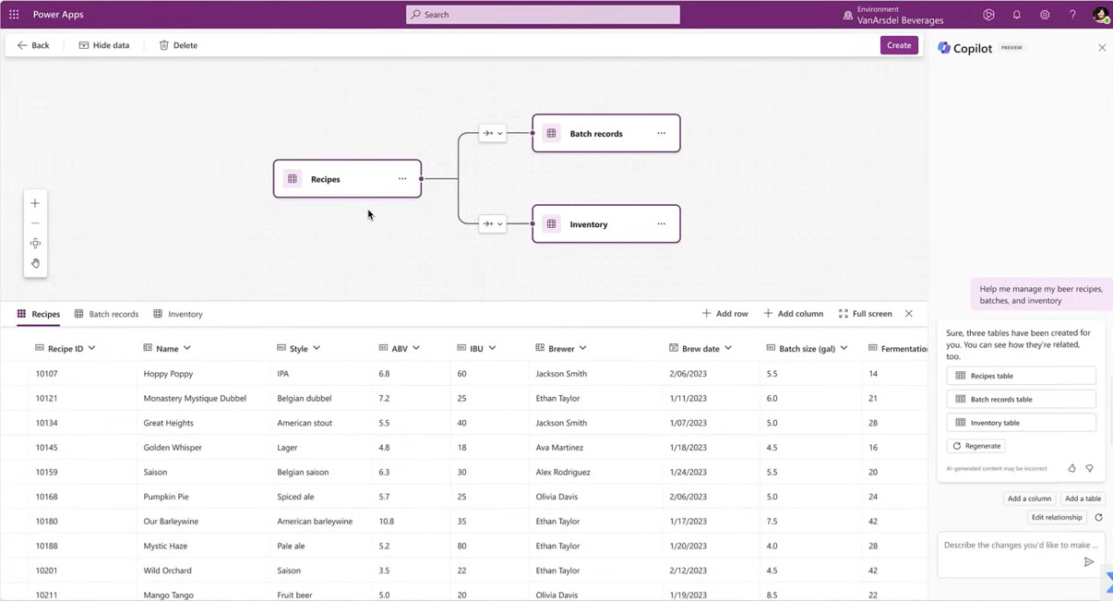The image size is (1113, 601).
Task: Expand the relationship chevron near Inventory
Action: 499,223
